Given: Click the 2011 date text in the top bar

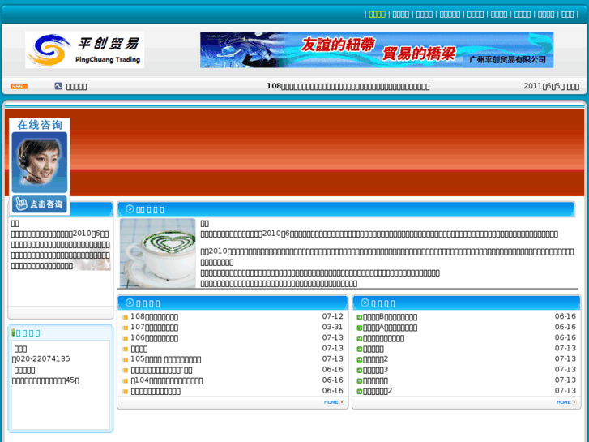Looking at the screenshot, I should [551, 86].
